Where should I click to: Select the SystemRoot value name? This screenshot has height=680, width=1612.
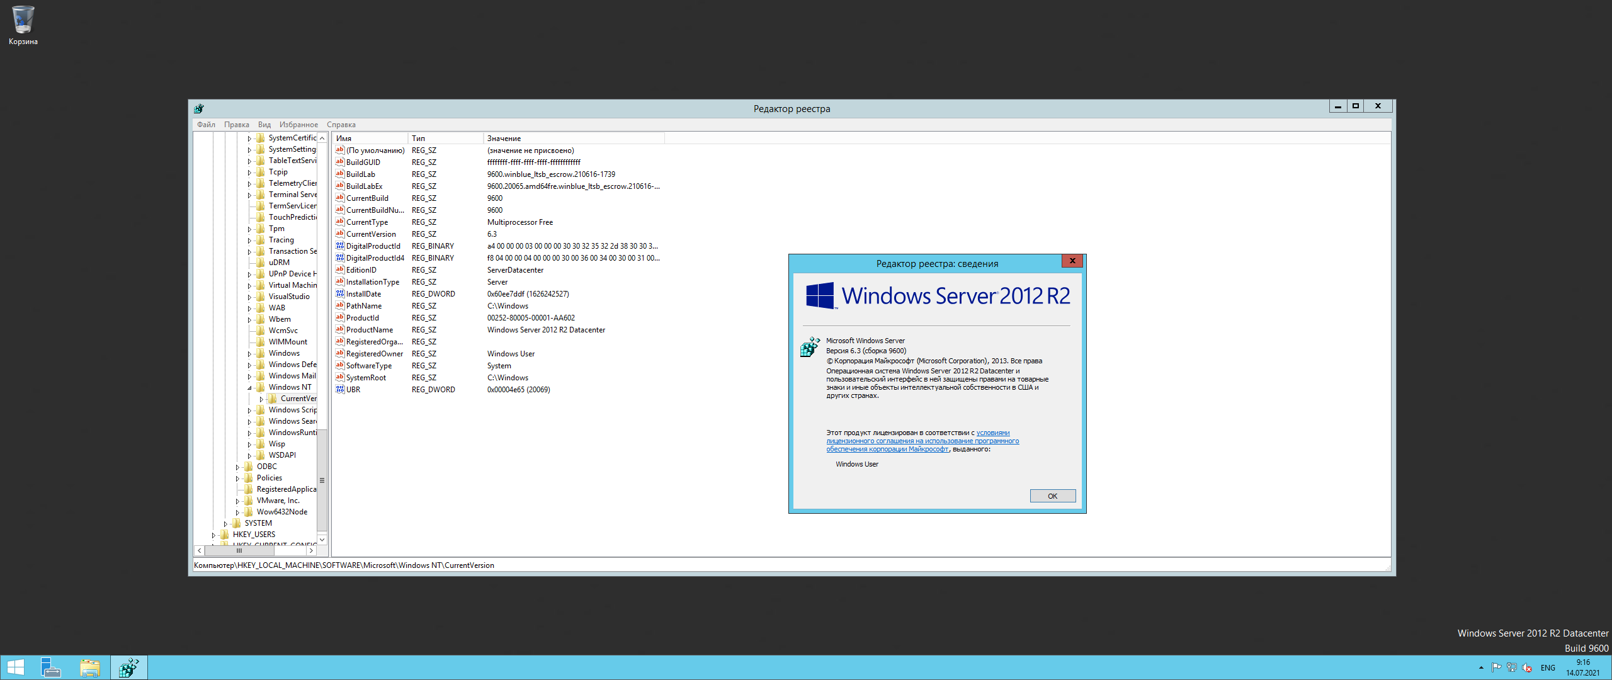[x=366, y=378]
